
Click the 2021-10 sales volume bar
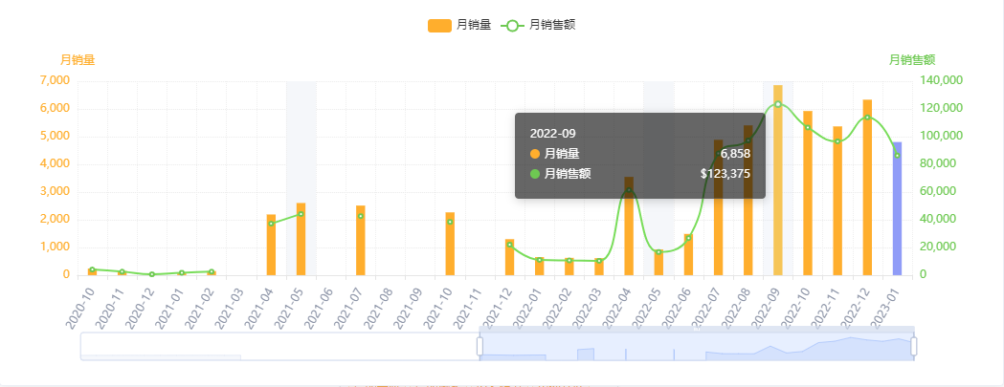coord(450,244)
